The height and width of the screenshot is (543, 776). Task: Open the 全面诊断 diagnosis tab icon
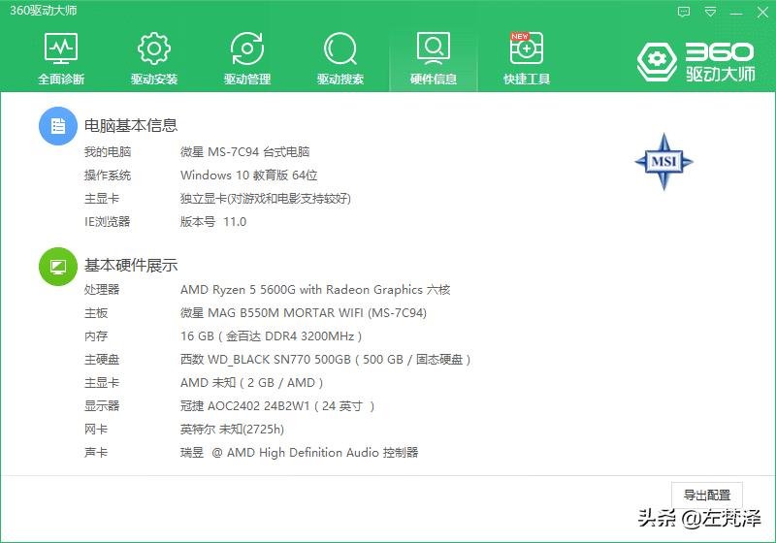pyautogui.click(x=61, y=48)
